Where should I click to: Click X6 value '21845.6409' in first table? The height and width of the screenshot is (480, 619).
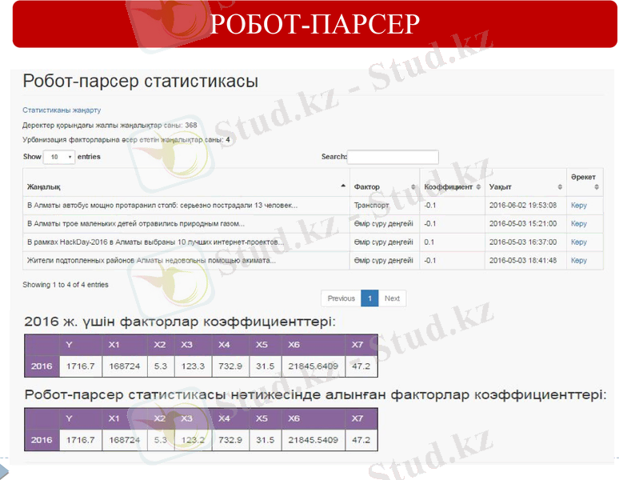pyautogui.click(x=313, y=366)
